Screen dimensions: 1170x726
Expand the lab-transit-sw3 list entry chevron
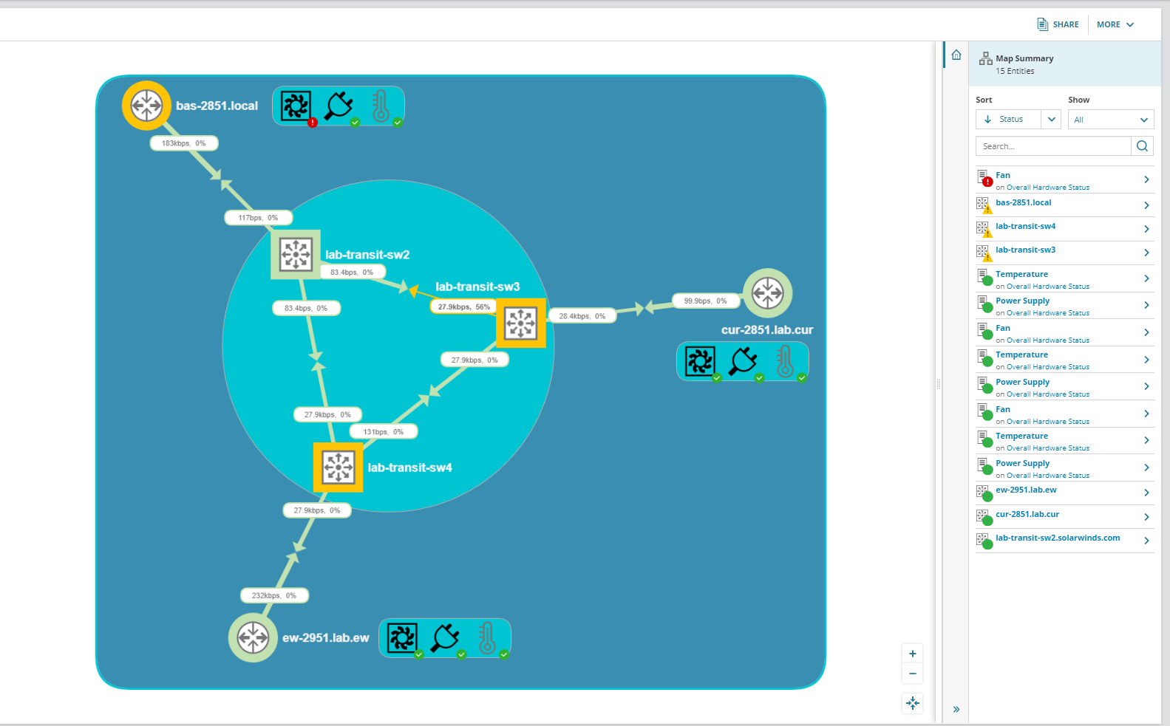1146,253
